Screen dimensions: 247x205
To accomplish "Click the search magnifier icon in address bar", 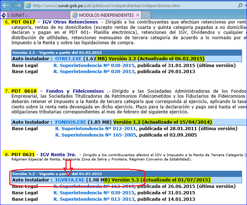I will pos(240,5).
